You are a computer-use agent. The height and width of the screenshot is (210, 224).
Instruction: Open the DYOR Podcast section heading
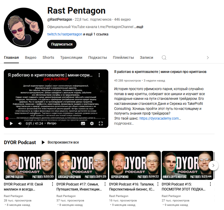tap(20, 142)
